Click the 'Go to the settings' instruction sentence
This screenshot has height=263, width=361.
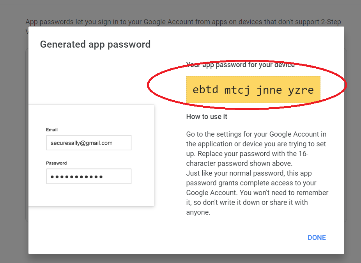(x=256, y=139)
